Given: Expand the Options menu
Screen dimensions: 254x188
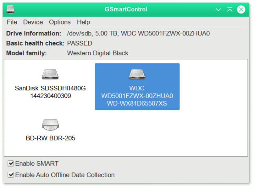Looking at the screenshot, I should pos(60,22).
